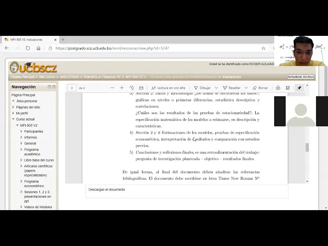Viewport: 328px width, 246px height.
Task: Bookmark page with the star icon
Action: (x=263, y=48)
